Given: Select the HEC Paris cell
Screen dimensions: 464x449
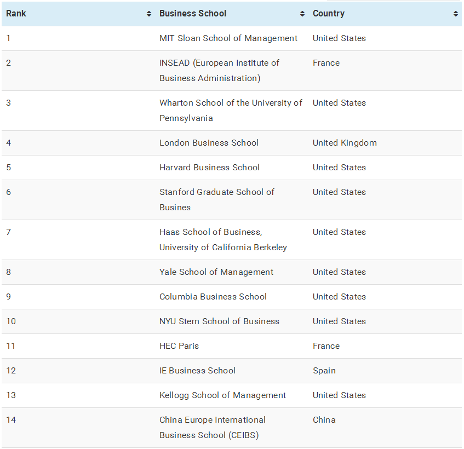Looking at the screenshot, I should pyautogui.click(x=179, y=346).
